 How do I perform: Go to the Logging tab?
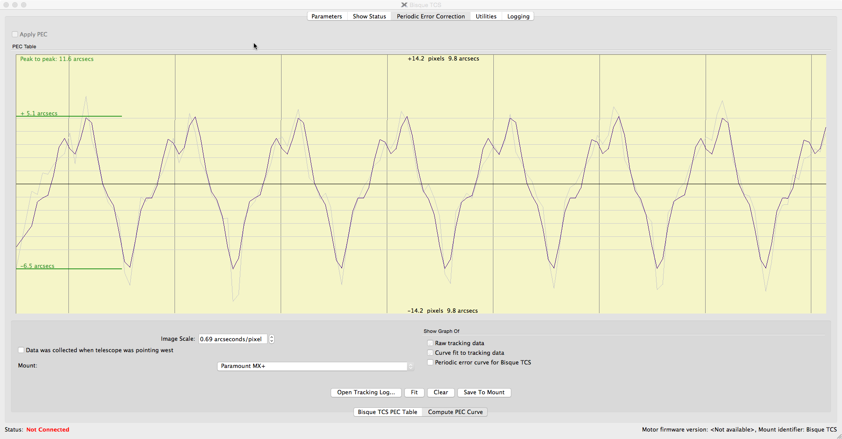[x=518, y=16]
